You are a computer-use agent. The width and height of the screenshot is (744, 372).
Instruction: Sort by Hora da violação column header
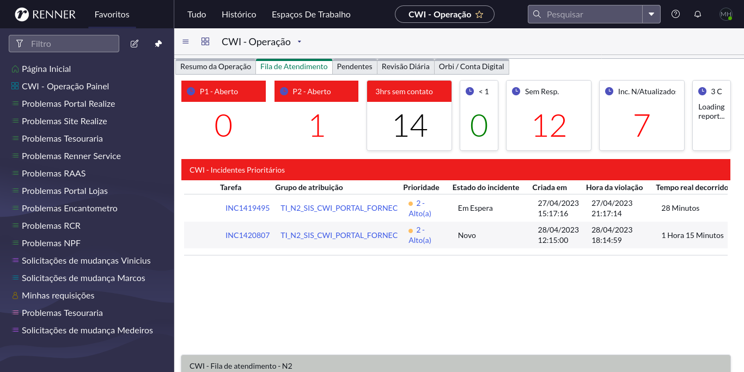point(614,187)
